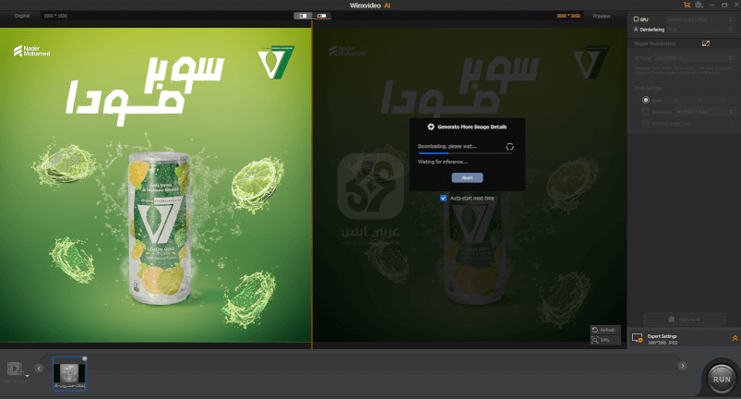Select the Resolution radio button
The height and width of the screenshot is (399, 741).
[x=646, y=112]
